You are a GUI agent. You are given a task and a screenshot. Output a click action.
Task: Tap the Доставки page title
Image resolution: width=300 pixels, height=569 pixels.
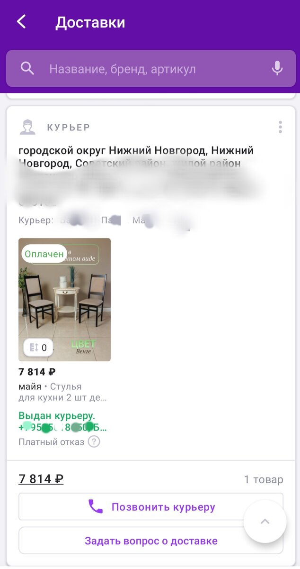click(90, 22)
